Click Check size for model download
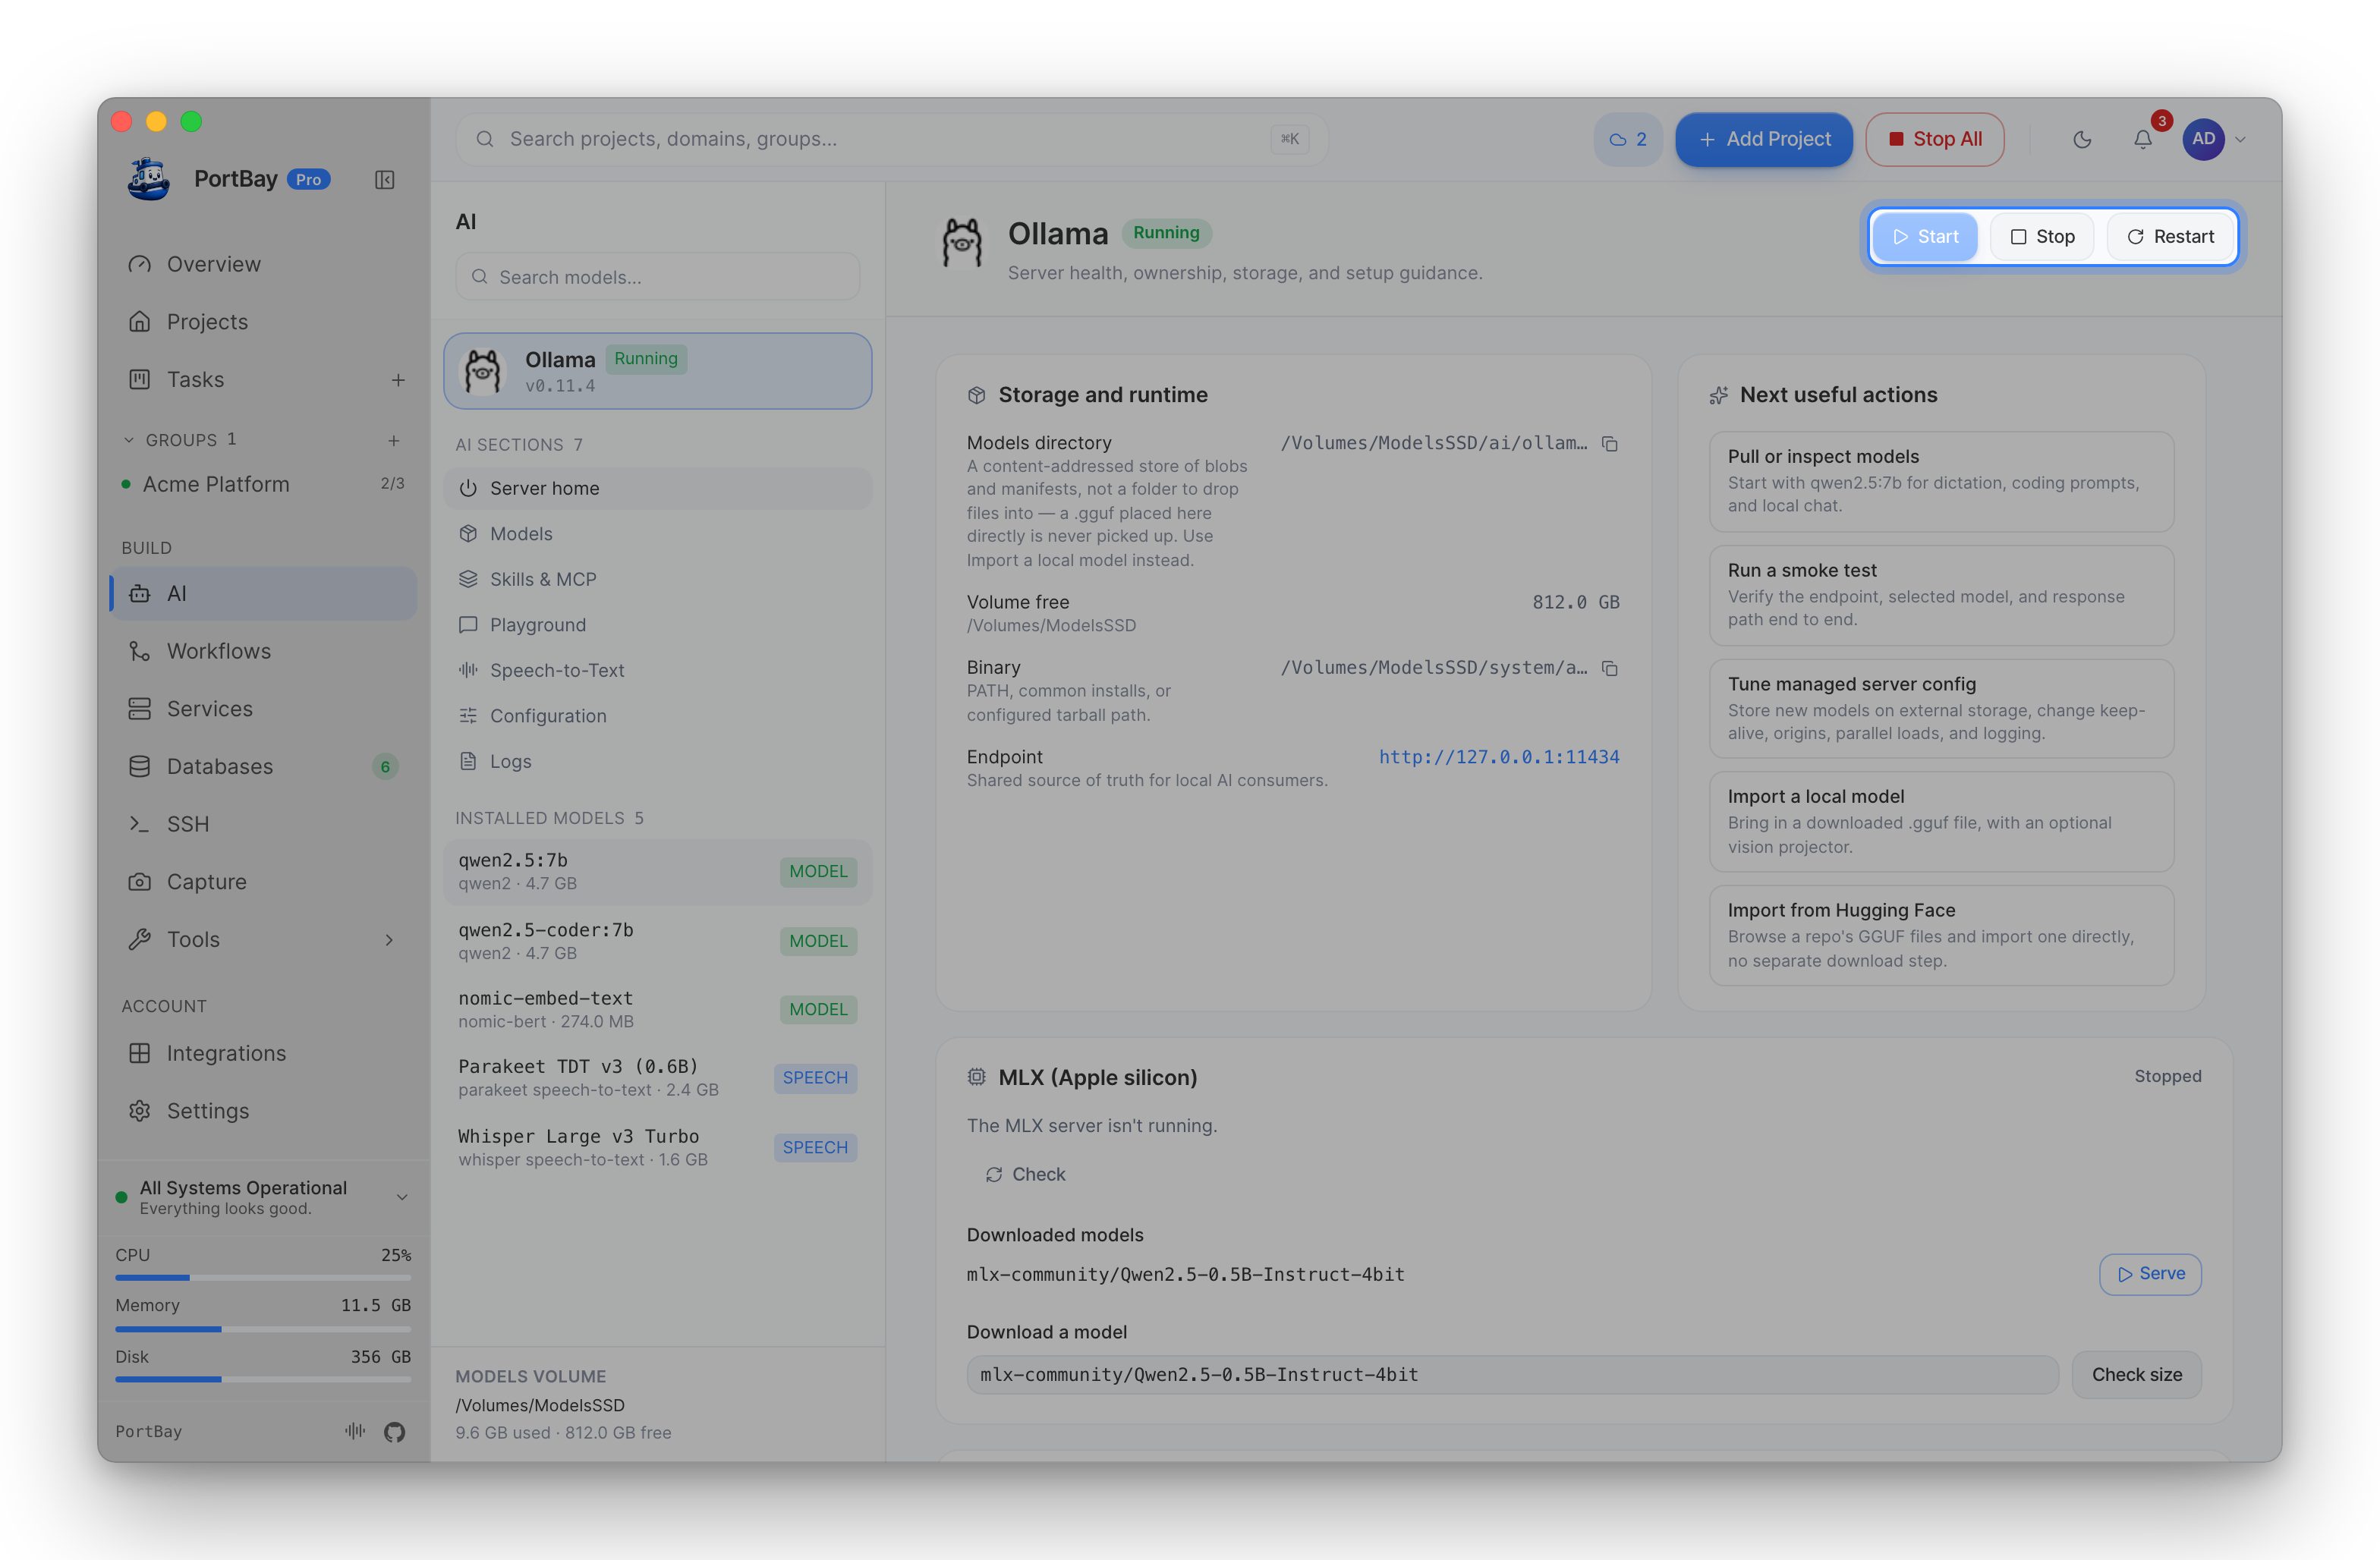 [2136, 1375]
